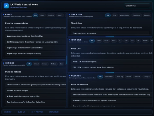
Task: Select the GB channel tab
Action: tap(132, 41)
